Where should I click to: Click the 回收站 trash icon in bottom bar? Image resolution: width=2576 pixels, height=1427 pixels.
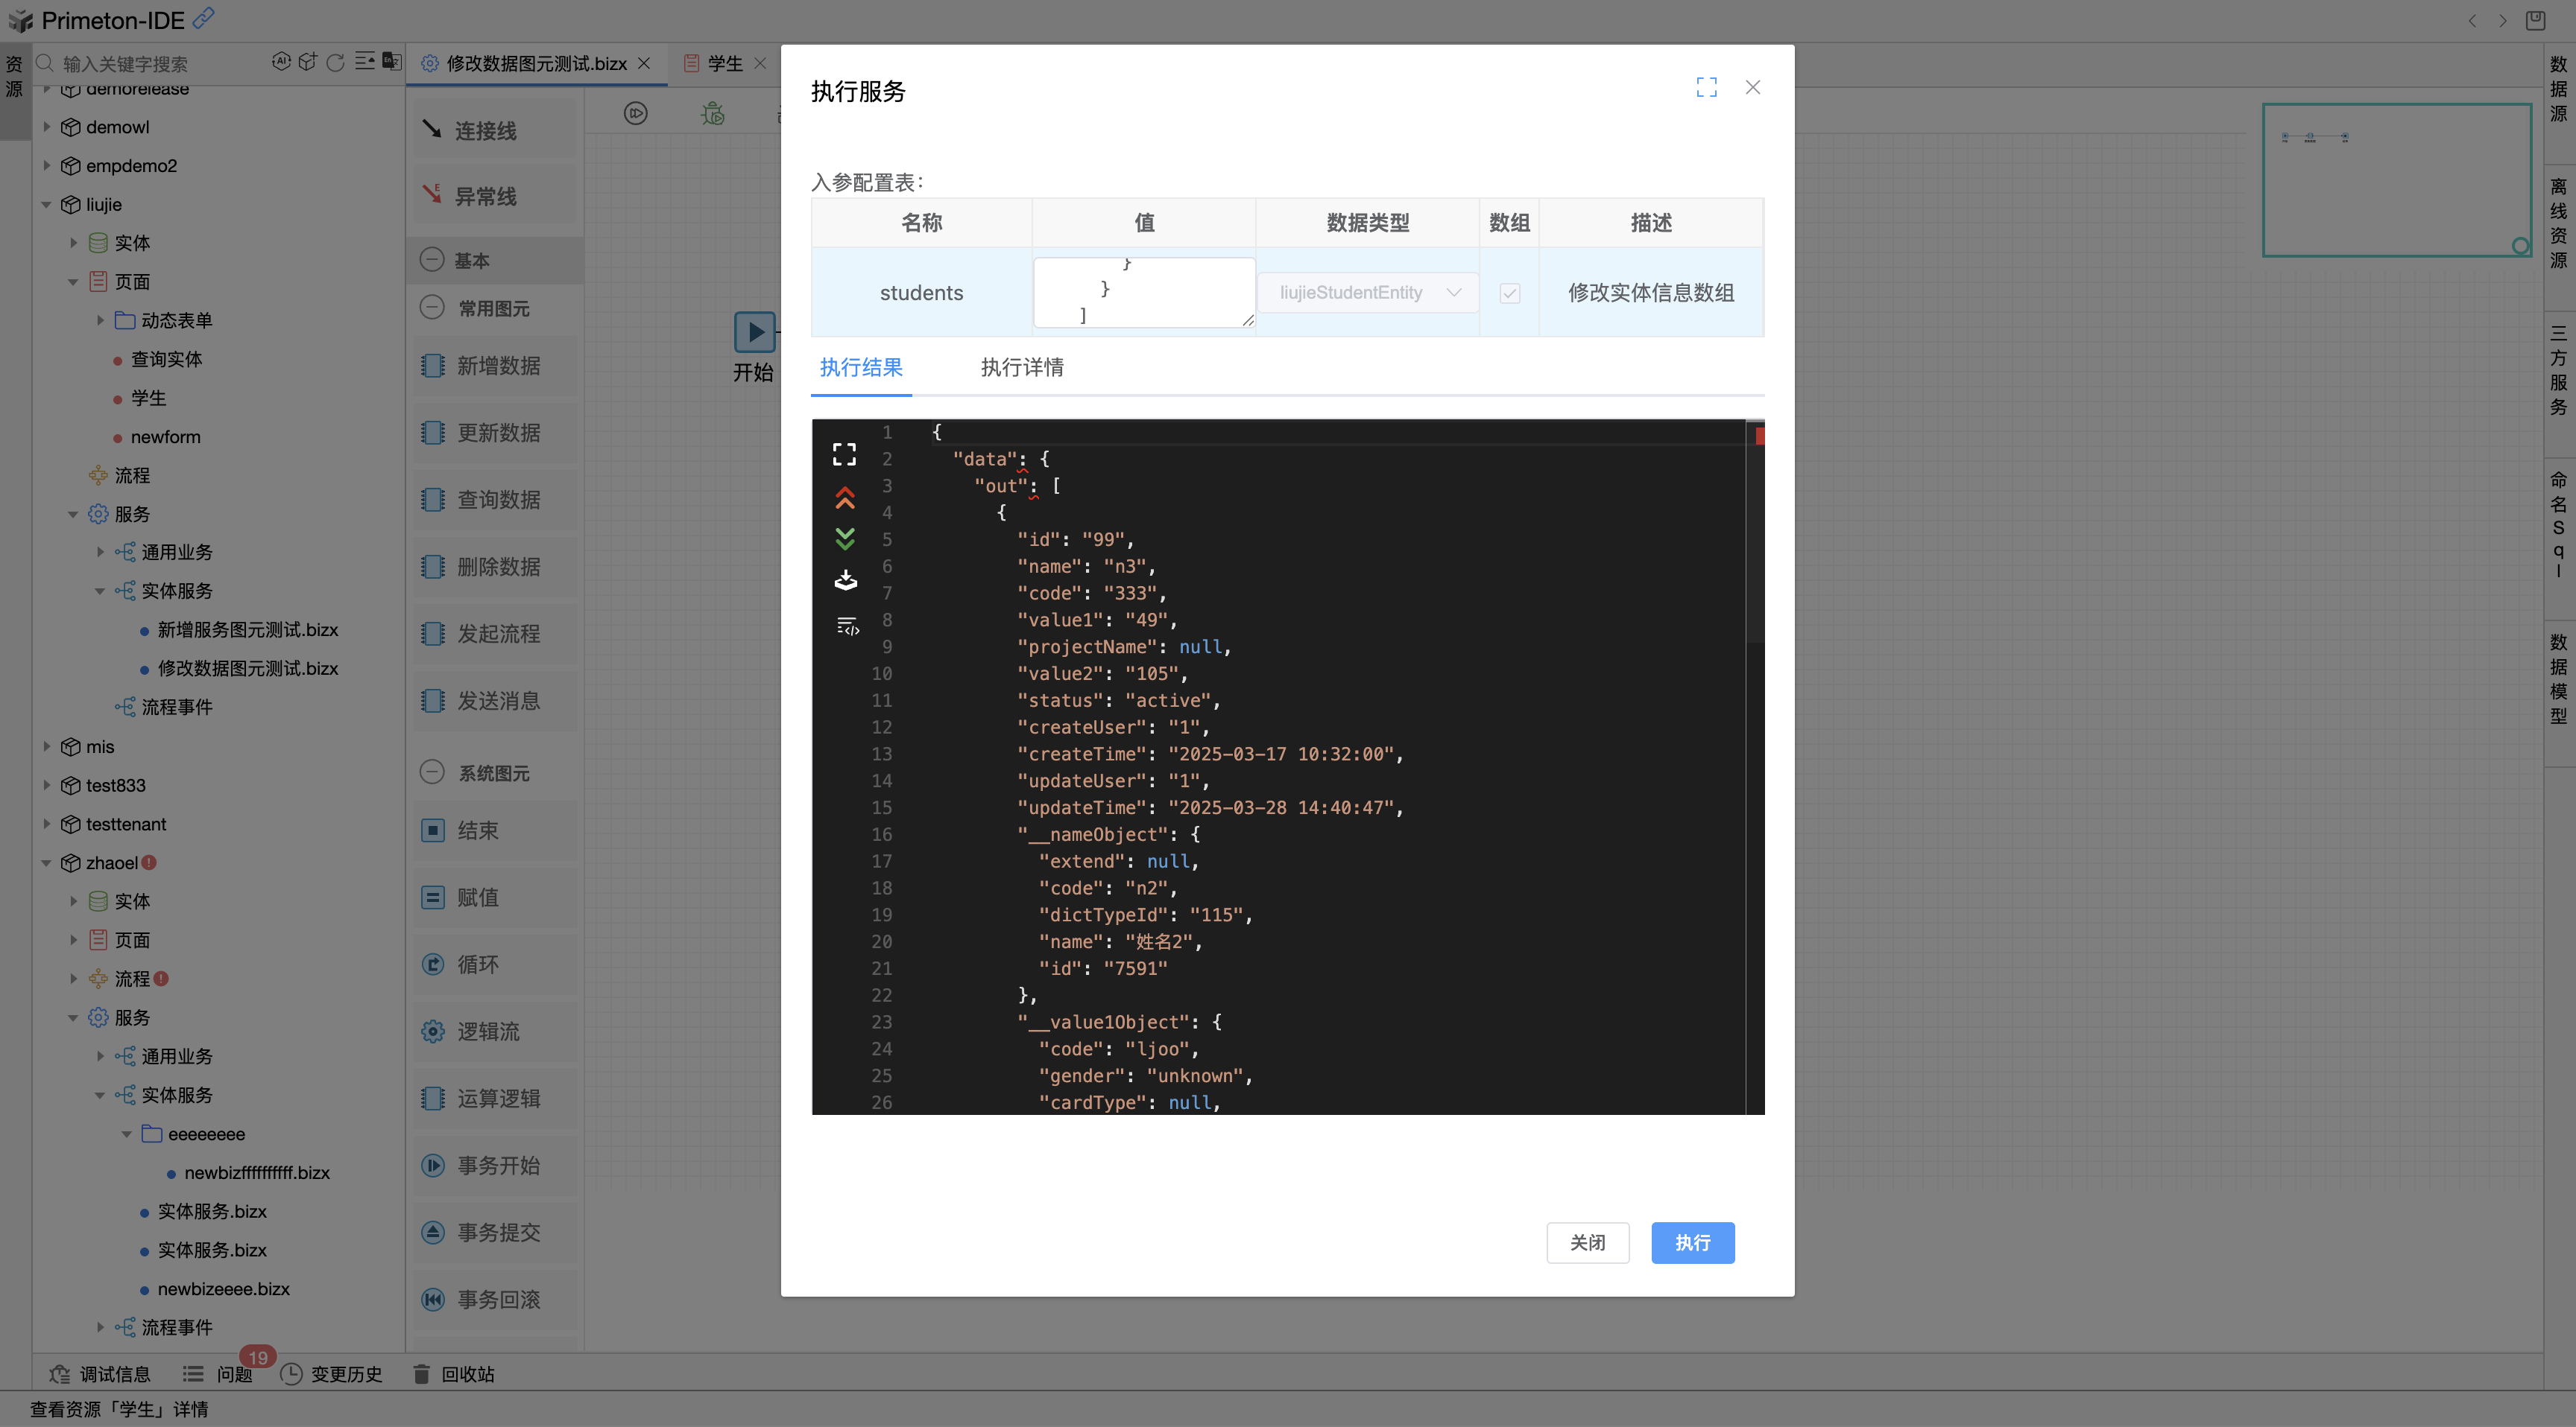coord(422,1374)
